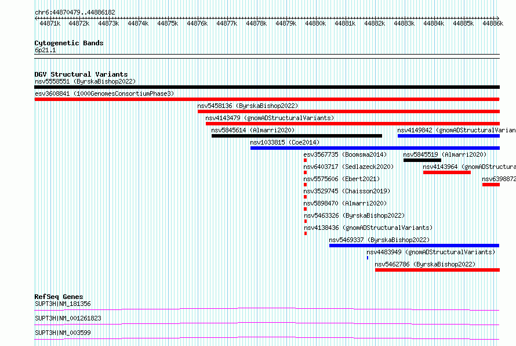Viewport: 516px width, 346px height.
Task: Click the left arrow end of ruler
Action: pos(36,19)
